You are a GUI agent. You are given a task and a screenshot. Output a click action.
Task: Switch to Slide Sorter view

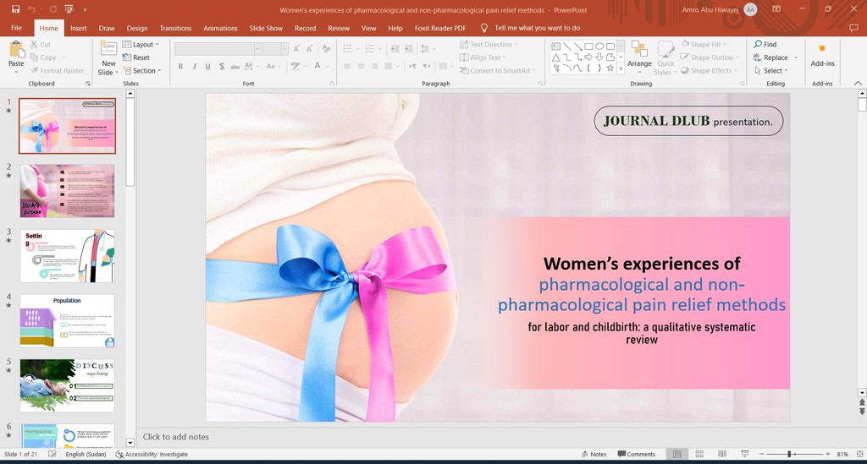[699, 454]
